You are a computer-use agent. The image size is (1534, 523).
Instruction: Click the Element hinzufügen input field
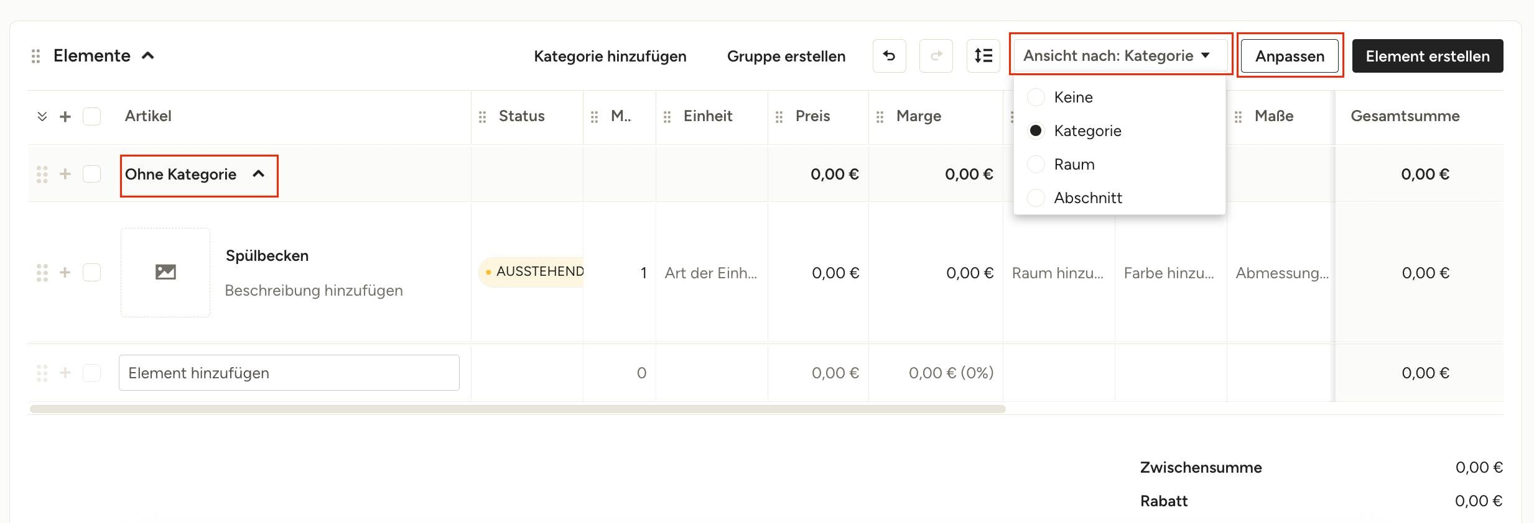pos(289,373)
